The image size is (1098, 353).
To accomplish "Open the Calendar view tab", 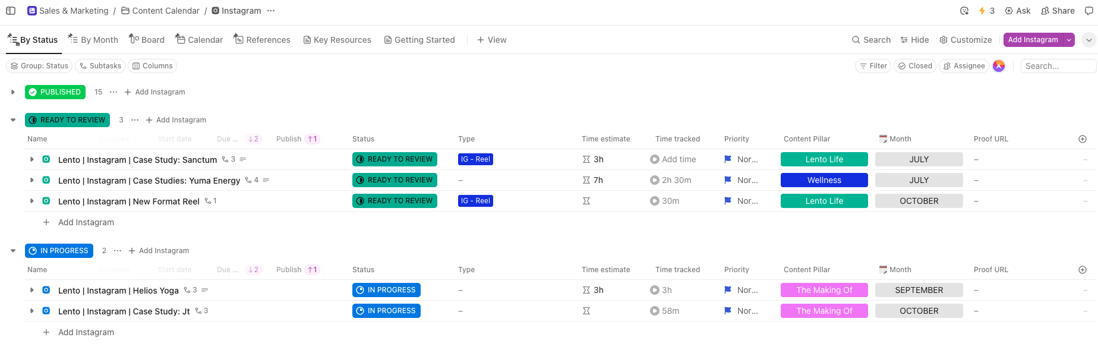I will (199, 40).
